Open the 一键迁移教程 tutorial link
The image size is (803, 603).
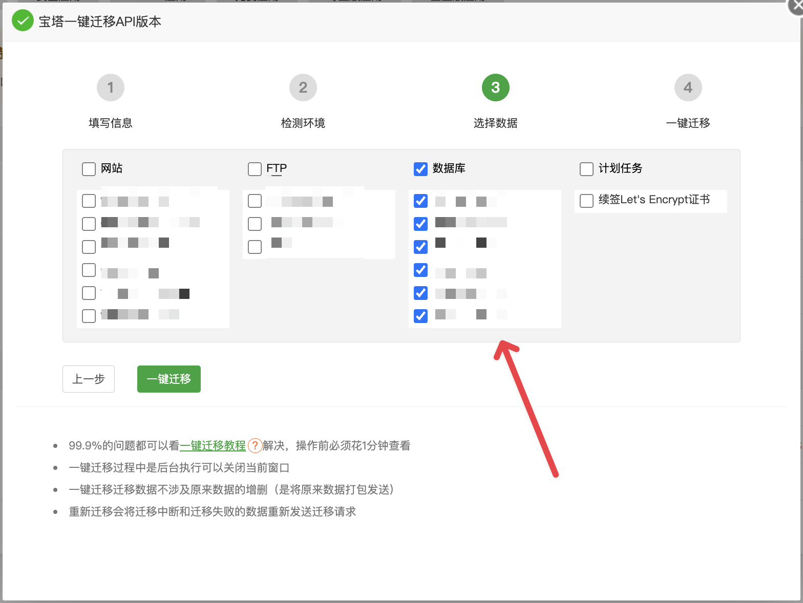coord(213,445)
